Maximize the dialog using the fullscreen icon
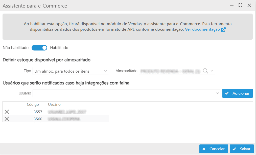 pyautogui.click(x=240, y=5)
